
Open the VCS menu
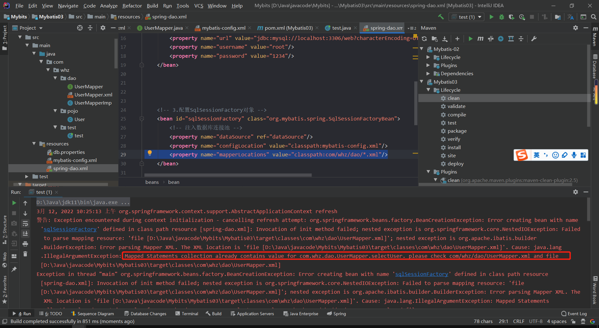coord(199,6)
